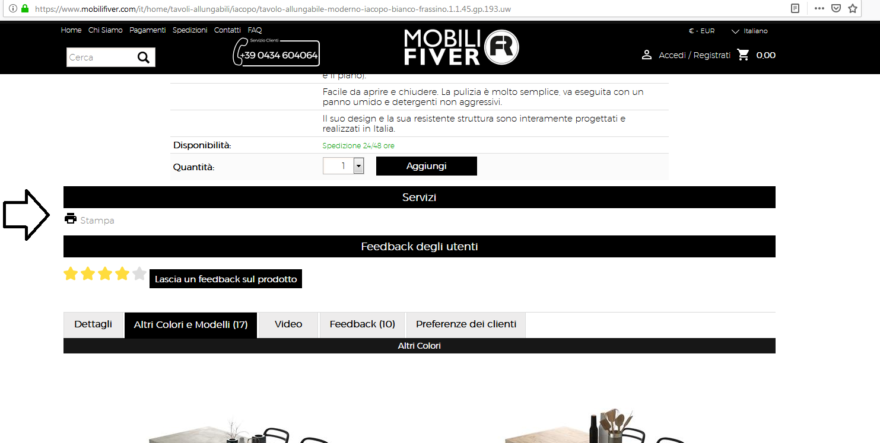Open the Spedizioni menu link
The height and width of the screenshot is (443, 880).
(x=190, y=30)
